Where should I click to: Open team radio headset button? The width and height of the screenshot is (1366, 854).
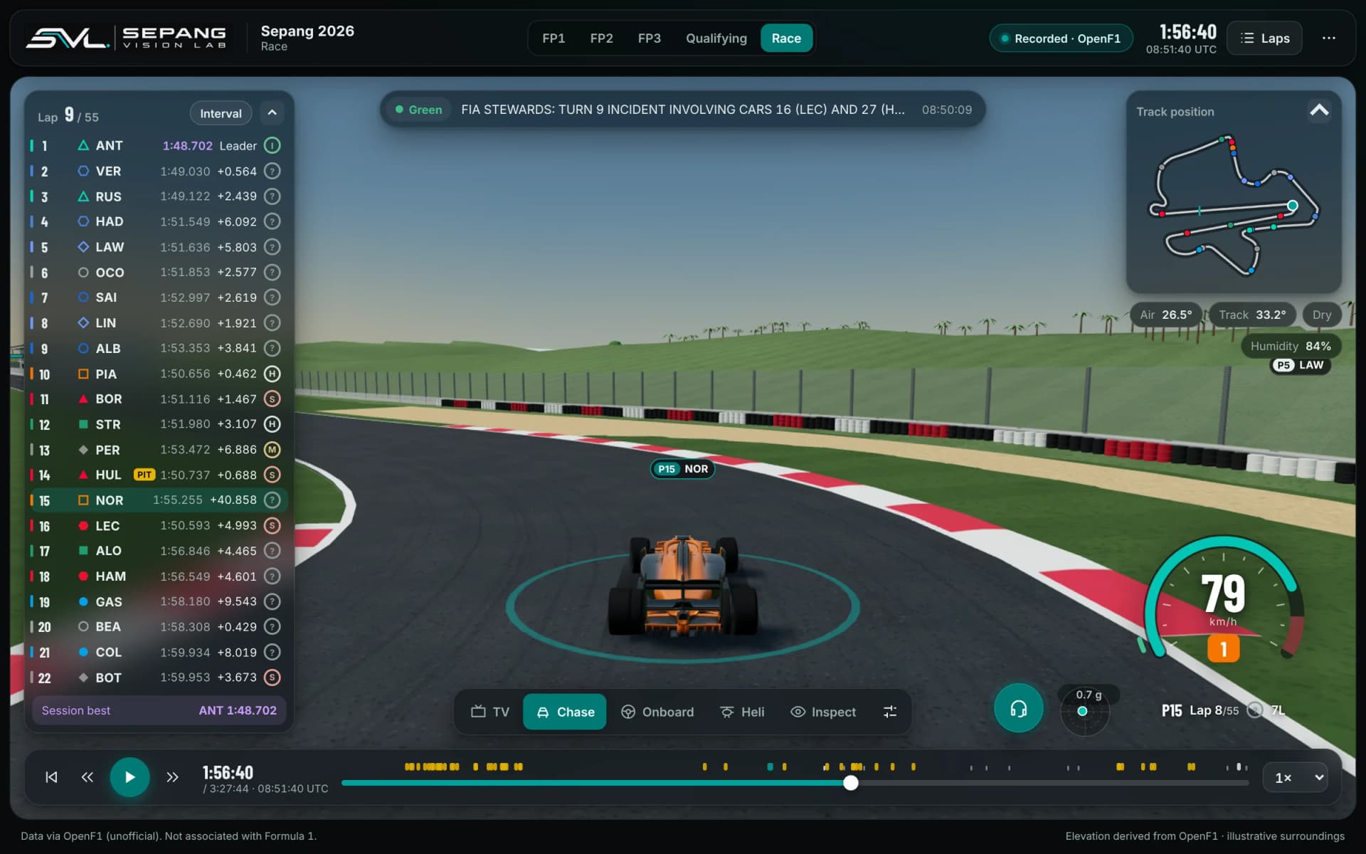pos(1018,708)
